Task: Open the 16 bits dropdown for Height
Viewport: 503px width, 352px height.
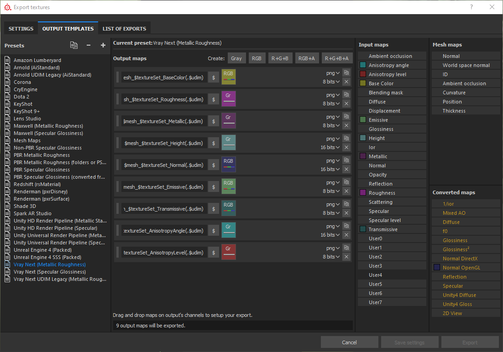Action: coord(330,147)
